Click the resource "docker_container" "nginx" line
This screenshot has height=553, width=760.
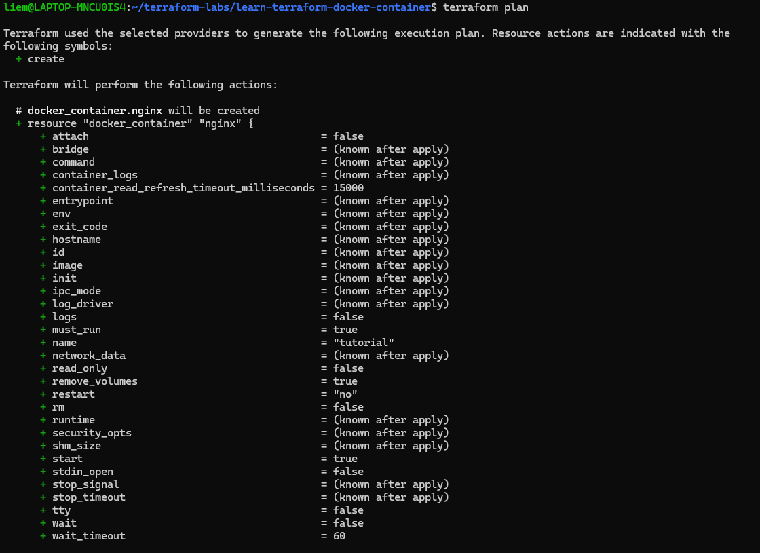[x=135, y=123]
